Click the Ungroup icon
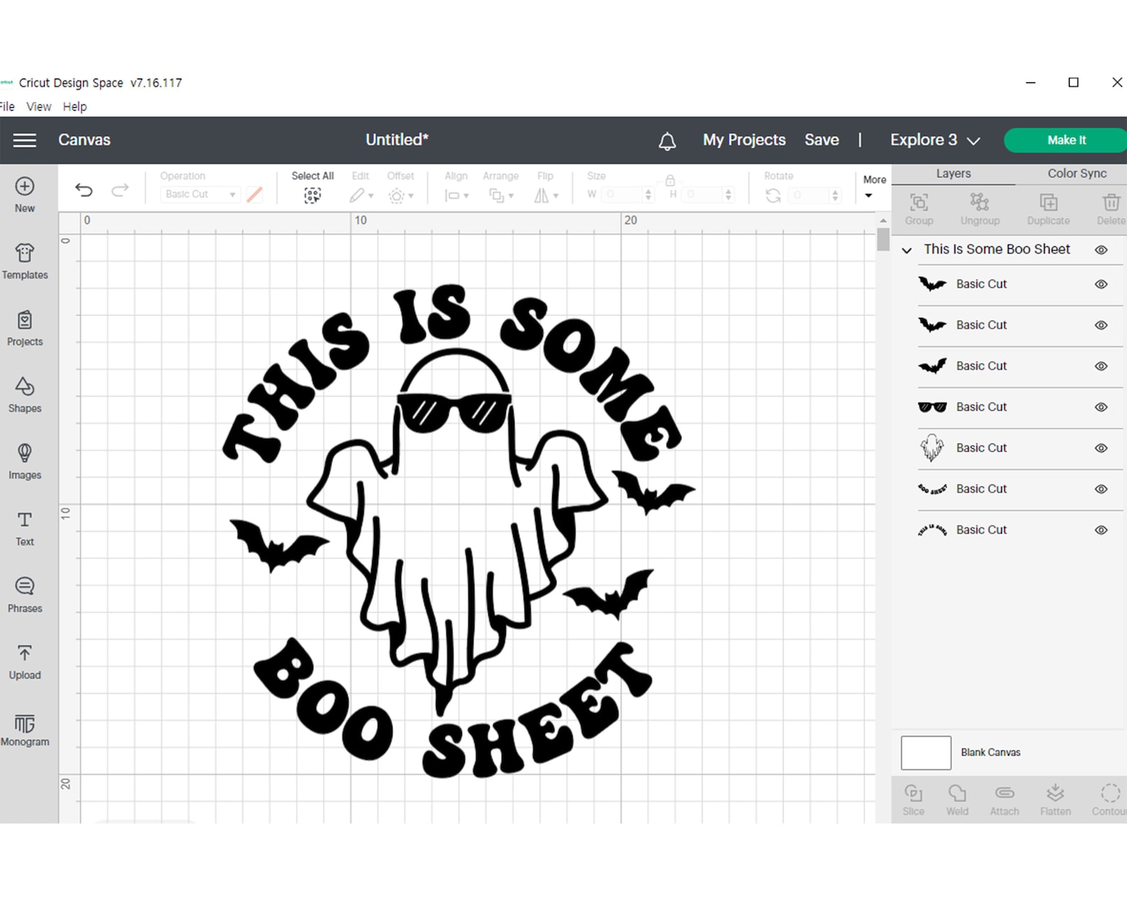 980,203
